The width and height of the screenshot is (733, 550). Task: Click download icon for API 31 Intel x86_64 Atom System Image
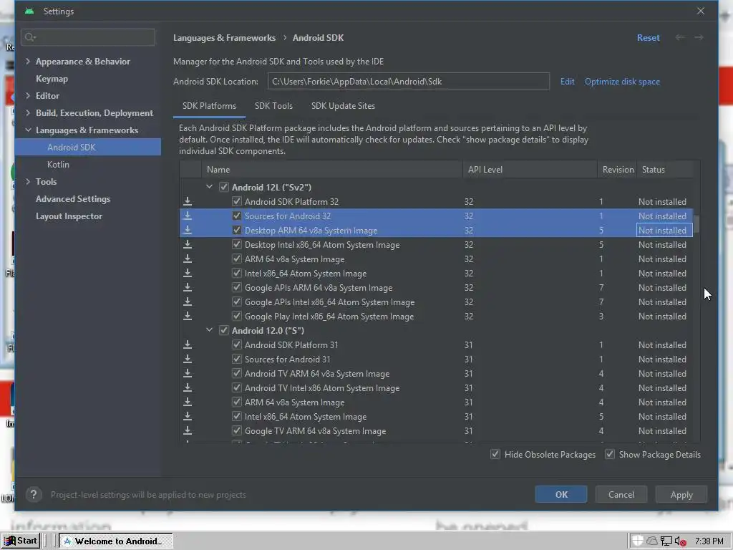(188, 416)
